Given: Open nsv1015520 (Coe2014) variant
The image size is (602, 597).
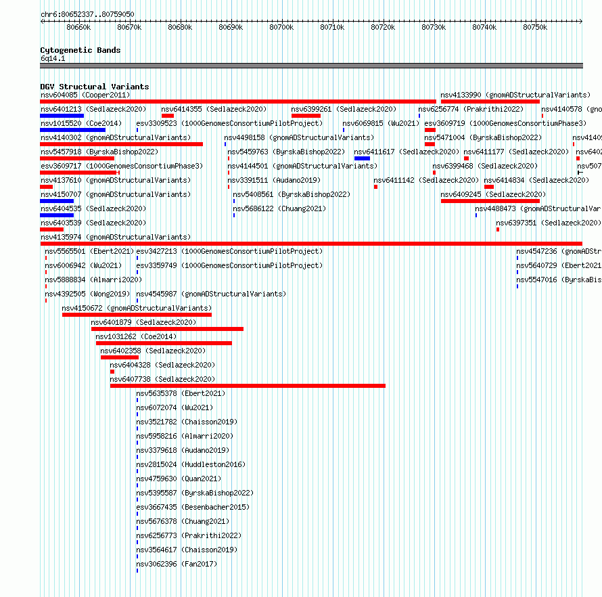Looking at the screenshot, I should point(81,123).
